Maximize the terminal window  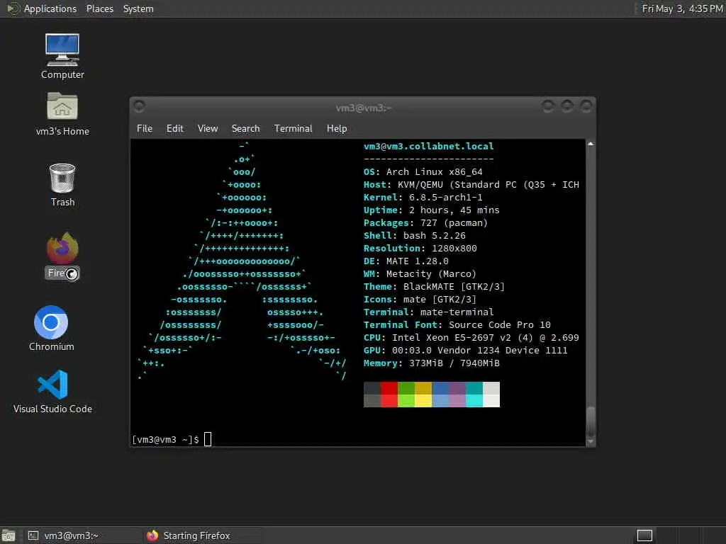click(567, 106)
